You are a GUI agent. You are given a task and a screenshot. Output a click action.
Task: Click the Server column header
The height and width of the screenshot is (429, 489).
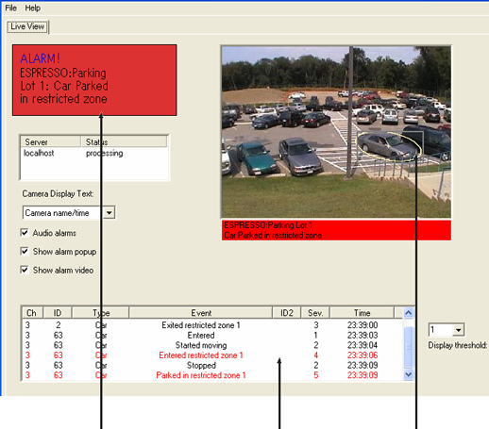[x=50, y=142]
